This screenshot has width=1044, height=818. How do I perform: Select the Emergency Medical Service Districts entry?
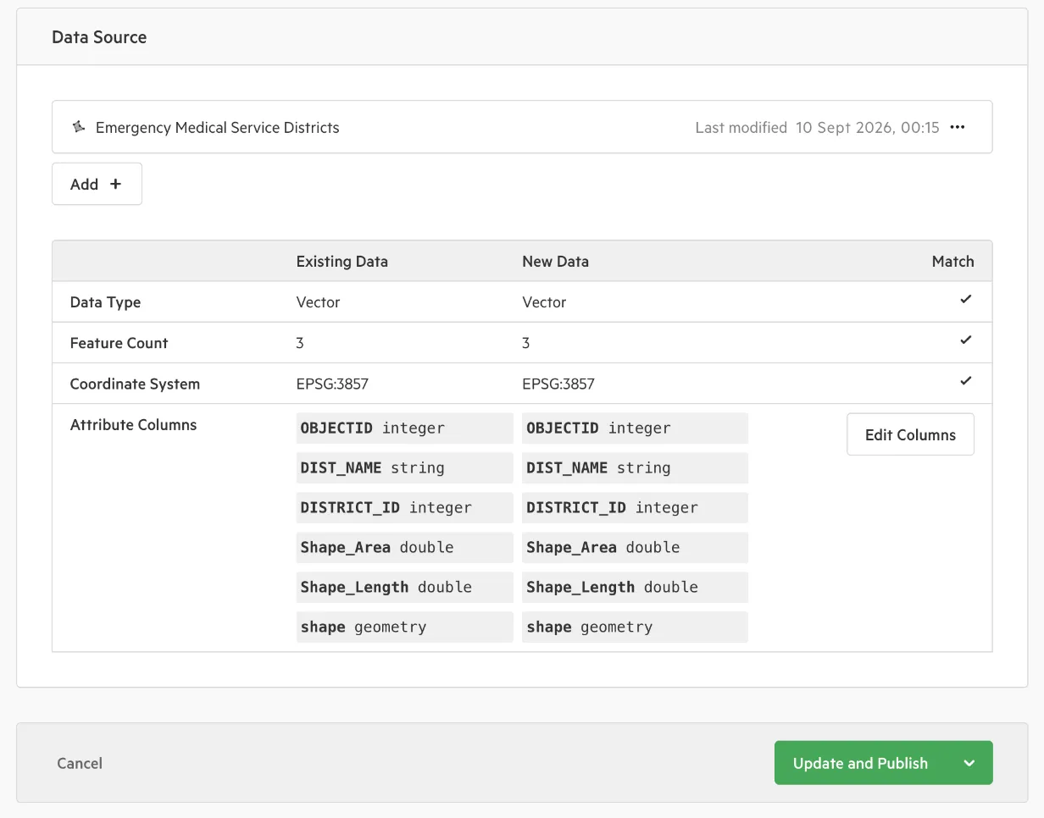pyautogui.click(x=522, y=127)
